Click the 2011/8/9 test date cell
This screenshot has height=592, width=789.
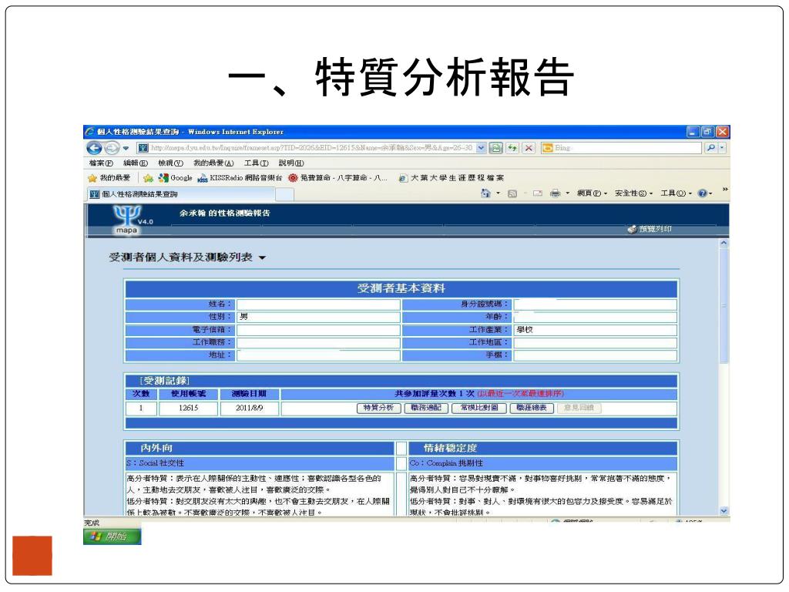pyautogui.click(x=249, y=409)
